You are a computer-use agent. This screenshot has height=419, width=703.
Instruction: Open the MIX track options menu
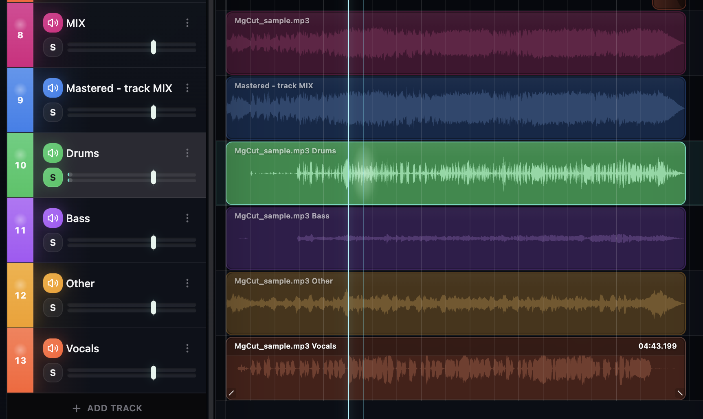click(187, 23)
